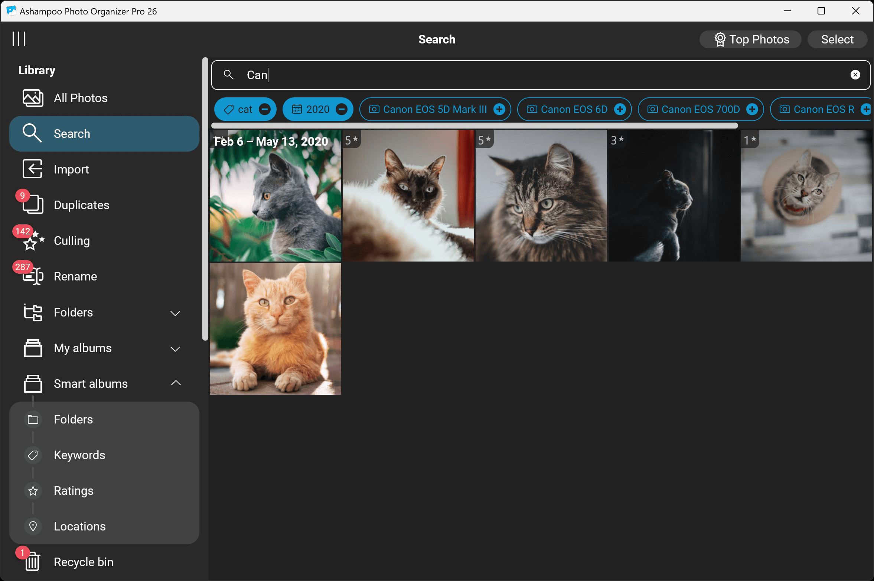Add the Canon EOS 6D filter
Viewport: 874px width, 581px height.
pyautogui.click(x=620, y=109)
